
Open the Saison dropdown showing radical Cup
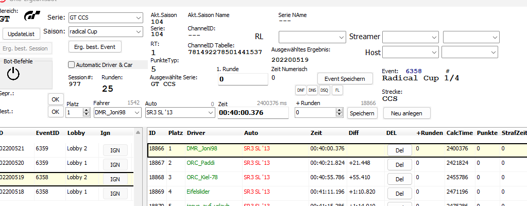click(x=105, y=32)
